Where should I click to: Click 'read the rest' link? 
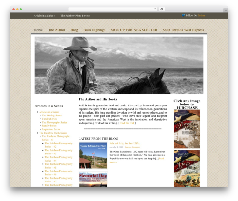[x=127, y=123]
